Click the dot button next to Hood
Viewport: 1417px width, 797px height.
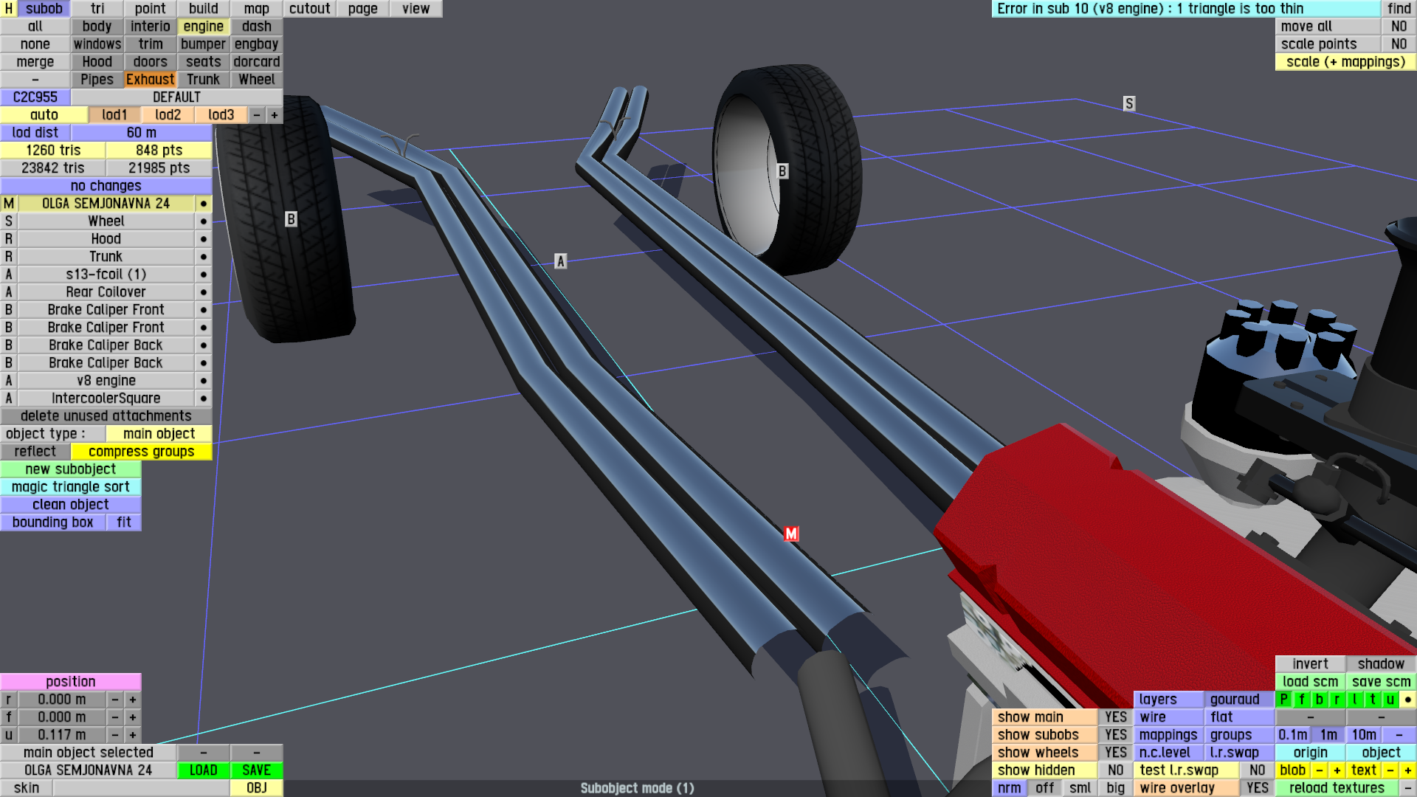203,239
